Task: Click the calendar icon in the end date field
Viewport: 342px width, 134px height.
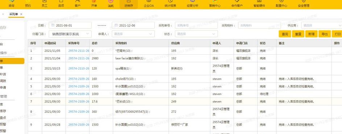Action: tap(116, 25)
